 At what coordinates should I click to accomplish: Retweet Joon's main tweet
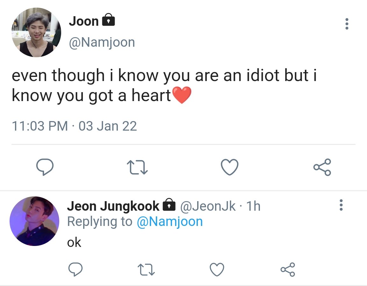click(x=137, y=167)
